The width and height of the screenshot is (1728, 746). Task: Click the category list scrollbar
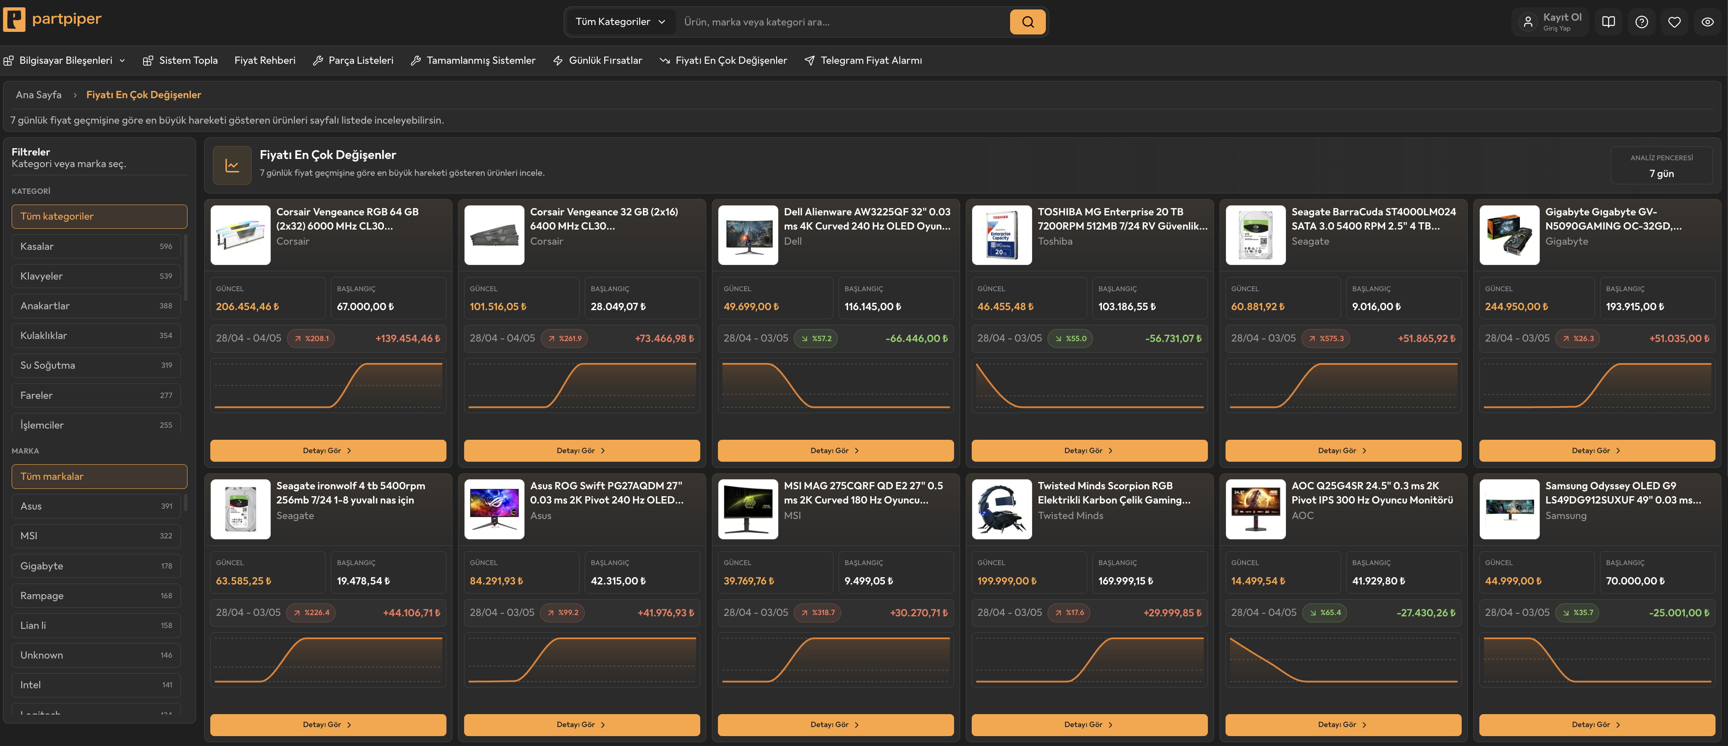click(185, 268)
